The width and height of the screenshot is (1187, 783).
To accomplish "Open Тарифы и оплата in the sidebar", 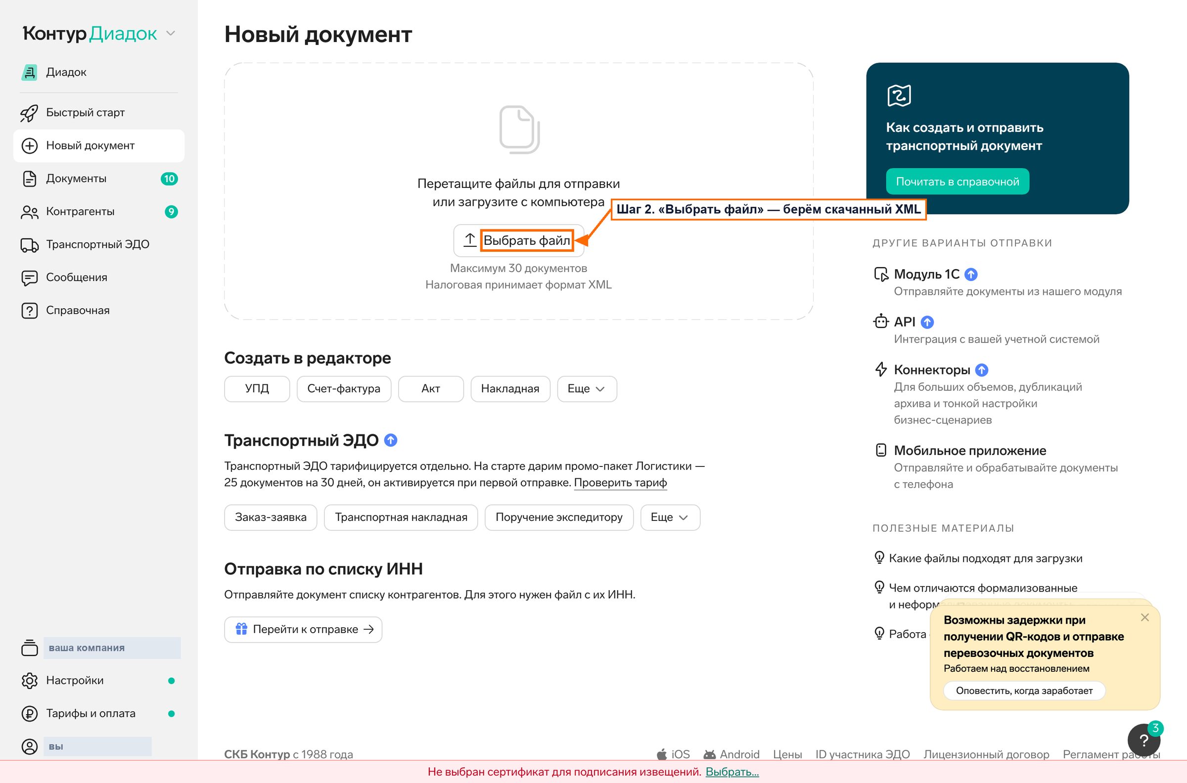I will click(x=99, y=714).
